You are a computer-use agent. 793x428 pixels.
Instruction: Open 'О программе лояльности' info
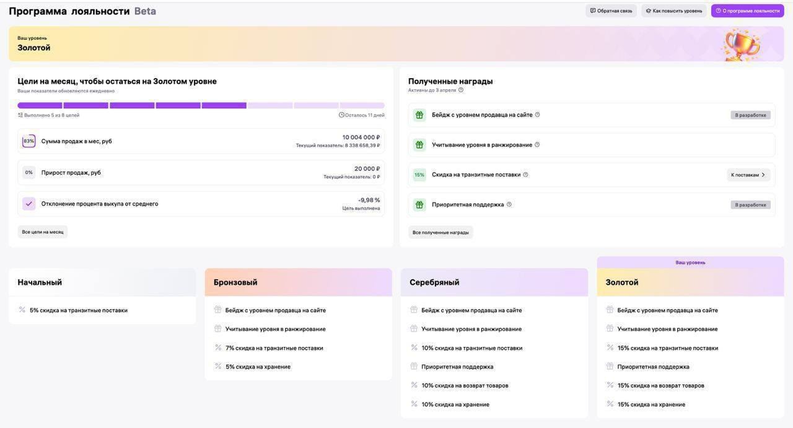pyautogui.click(x=747, y=11)
